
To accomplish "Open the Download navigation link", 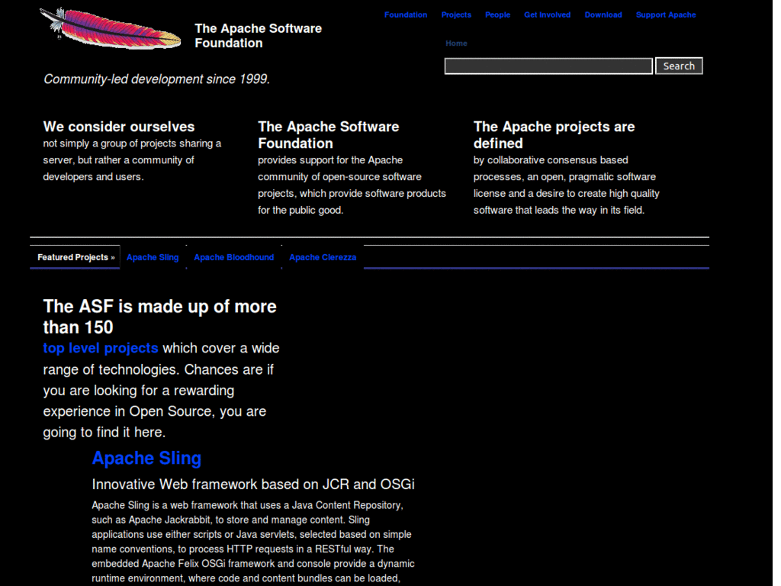I will click(603, 15).
